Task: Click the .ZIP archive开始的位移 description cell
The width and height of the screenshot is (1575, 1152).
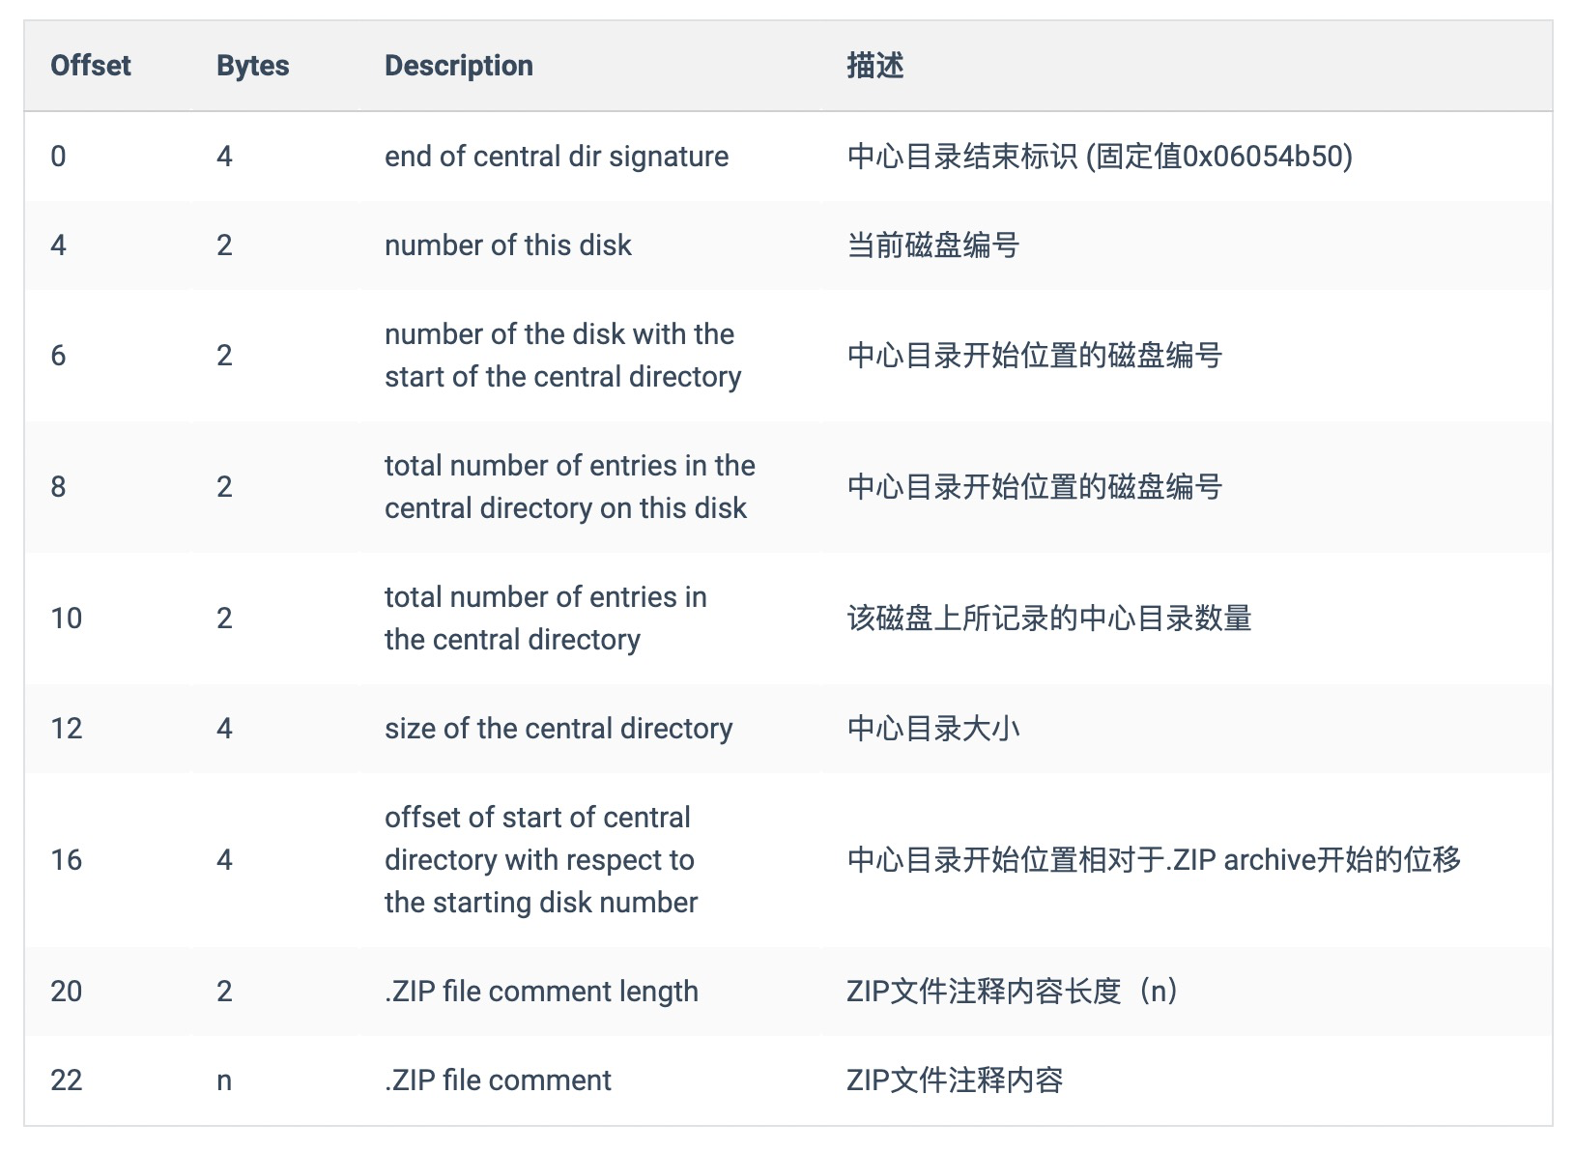Action: point(1153,860)
